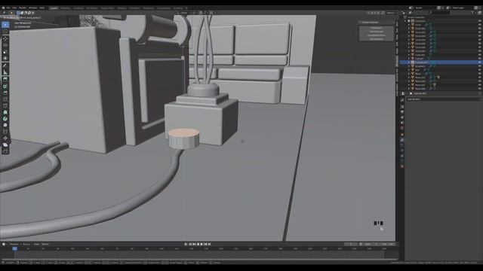
Task: Toggle proportional editing in viewport header
Action: pyautogui.click(x=211, y=13)
